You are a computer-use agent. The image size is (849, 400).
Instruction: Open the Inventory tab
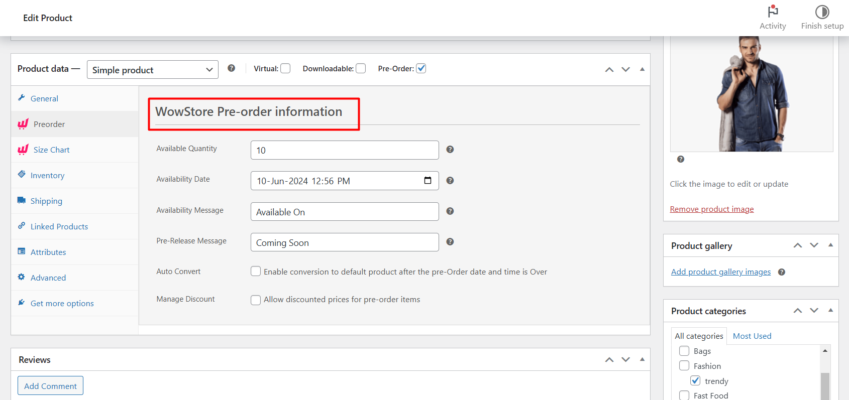47,176
